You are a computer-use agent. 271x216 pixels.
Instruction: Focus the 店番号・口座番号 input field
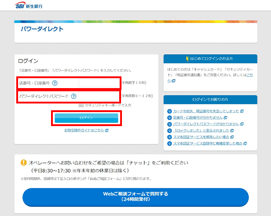(99, 83)
